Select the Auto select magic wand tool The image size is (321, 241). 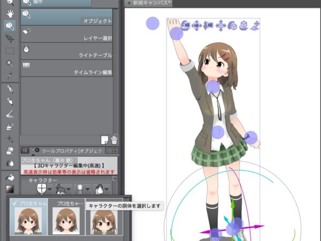click(10, 63)
